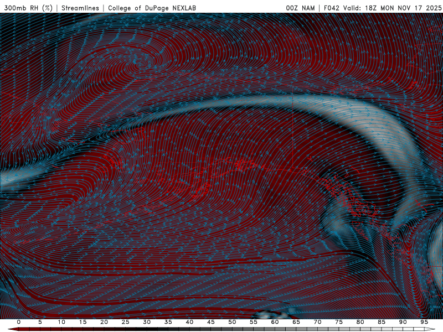443x332 pixels.
Task: Click the "18Z MON NOV 17 2025" valid time
Action: point(403,8)
